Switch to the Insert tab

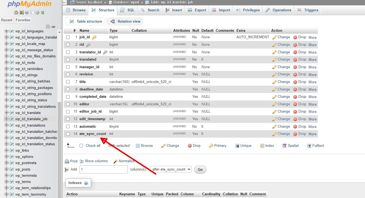174,10
